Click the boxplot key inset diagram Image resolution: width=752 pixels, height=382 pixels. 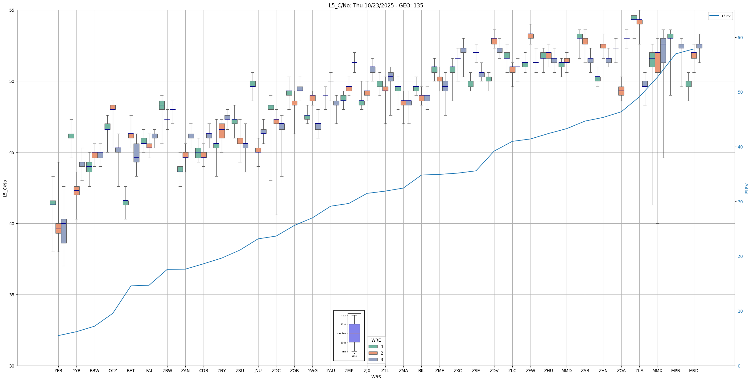tap(349, 335)
